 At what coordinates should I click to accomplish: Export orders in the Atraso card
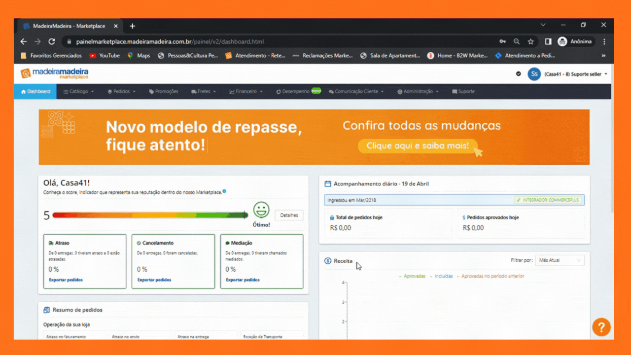[66, 280]
